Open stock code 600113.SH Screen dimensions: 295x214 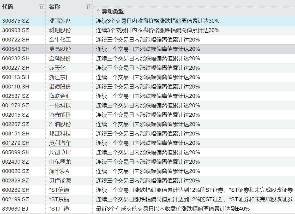16,77
